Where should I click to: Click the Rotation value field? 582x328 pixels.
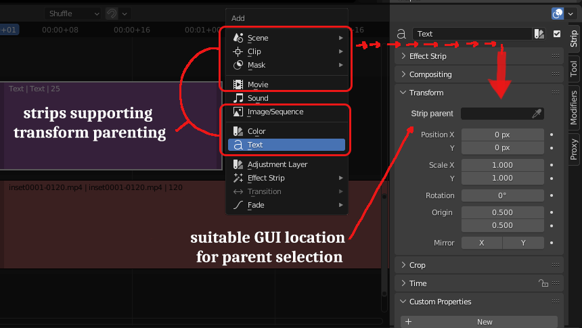pyautogui.click(x=503, y=195)
